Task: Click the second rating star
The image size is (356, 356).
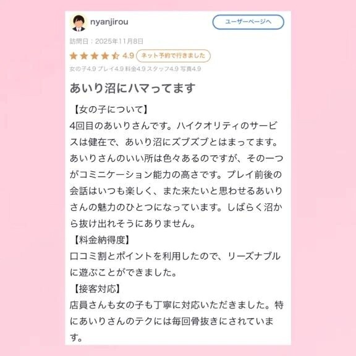Action: (84, 56)
